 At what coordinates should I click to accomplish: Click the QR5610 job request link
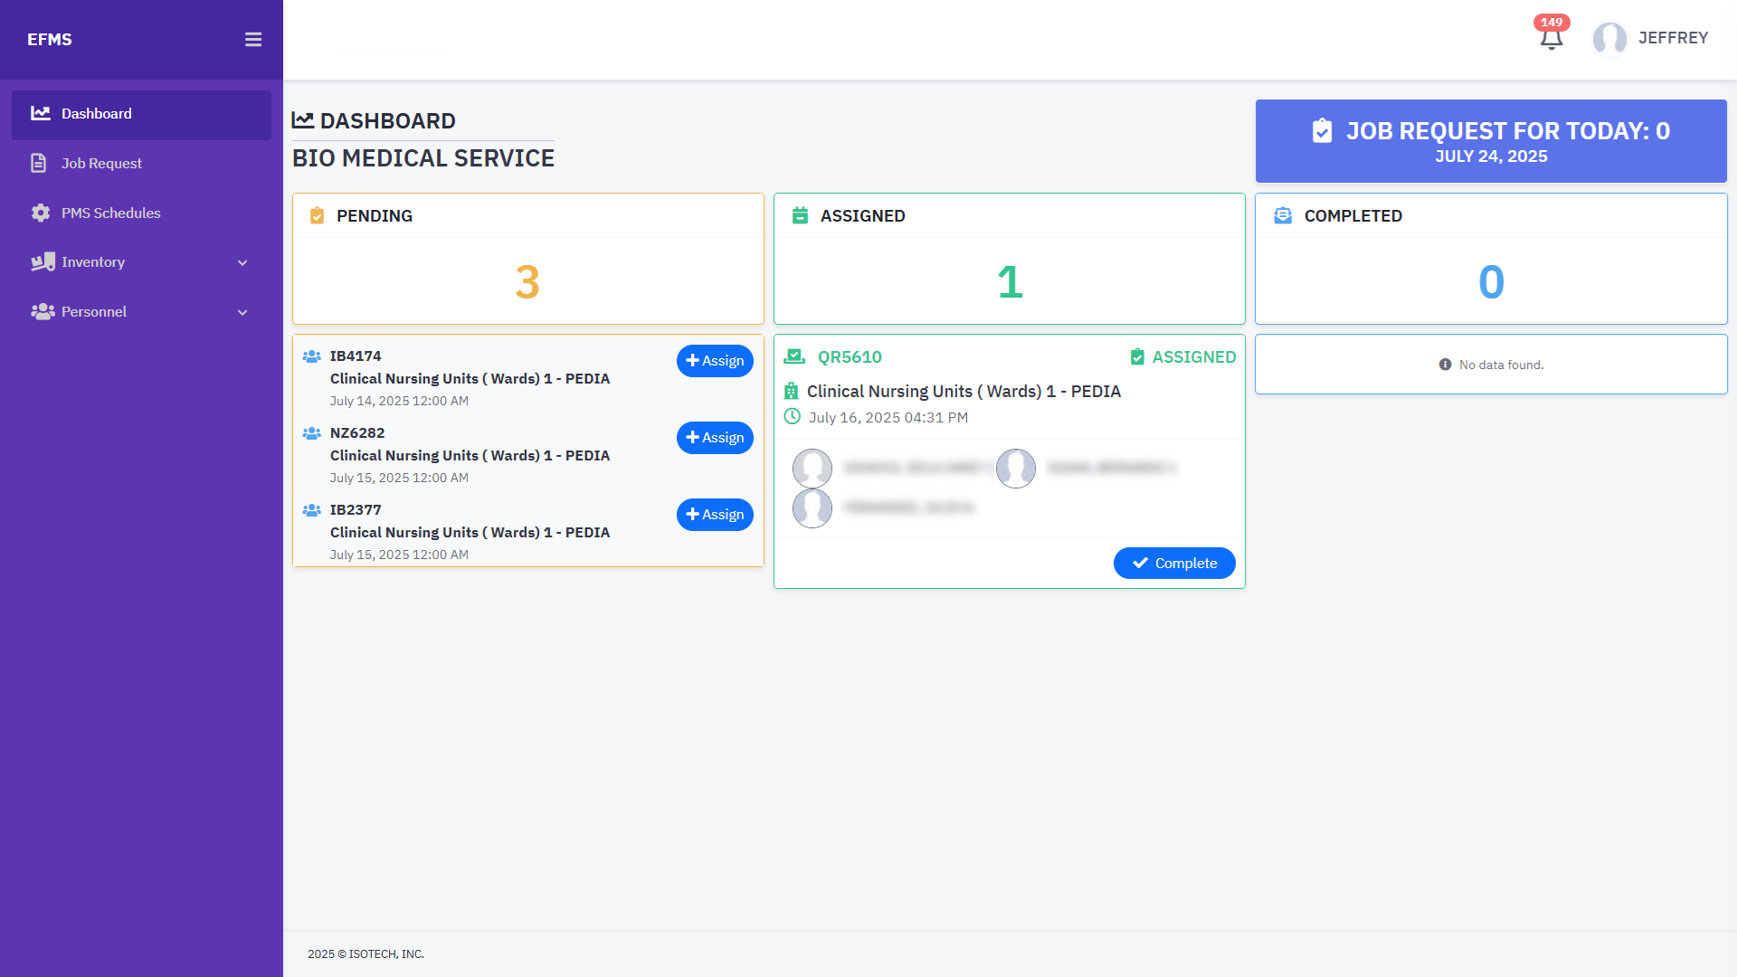(x=850, y=357)
